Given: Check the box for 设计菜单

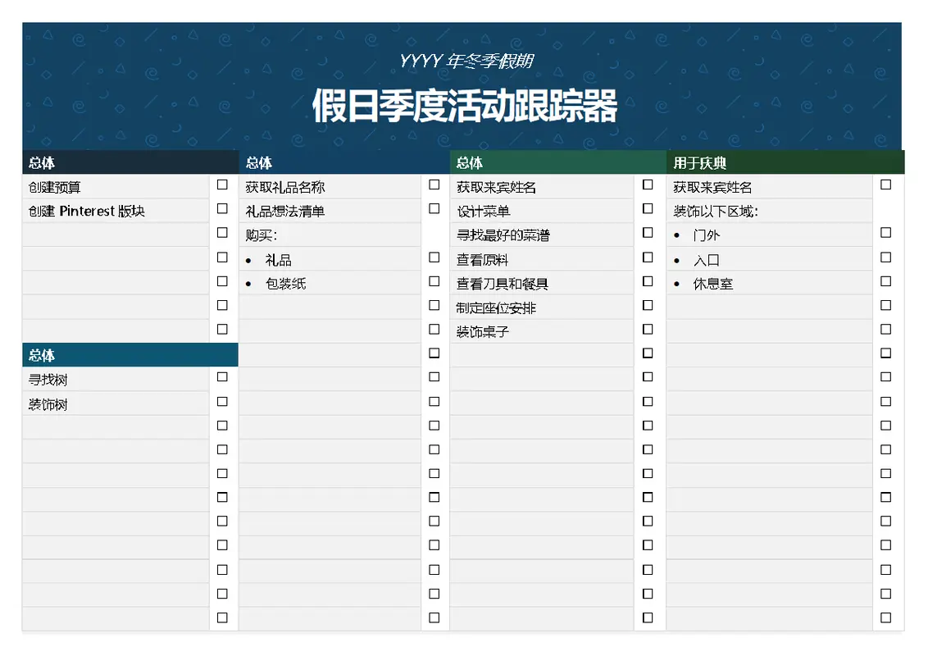Looking at the screenshot, I should 648,208.
